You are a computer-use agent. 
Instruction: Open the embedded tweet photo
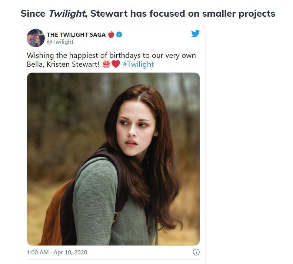point(113,159)
